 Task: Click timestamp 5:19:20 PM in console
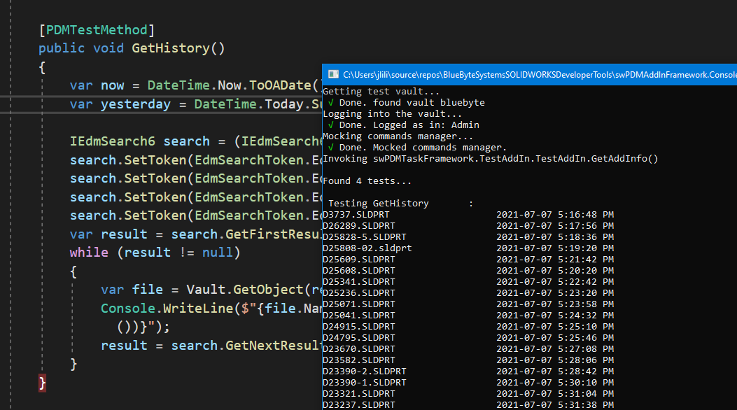tap(586, 248)
